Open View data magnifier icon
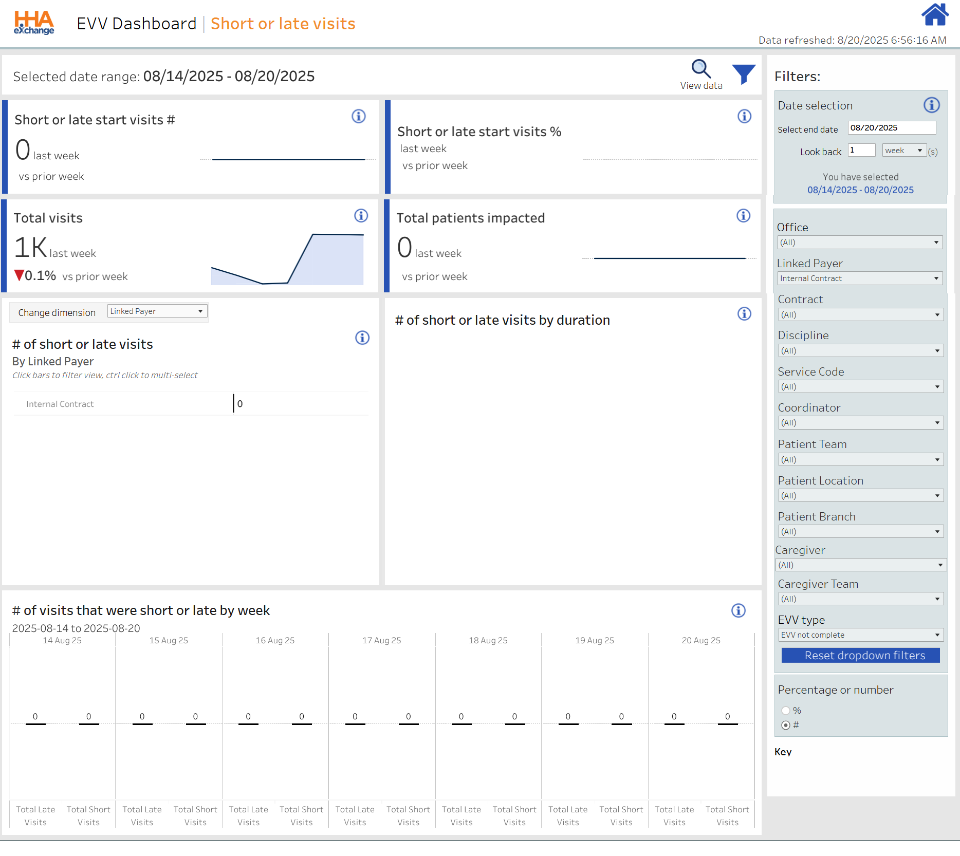The width and height of the screenshot is (960, 856). tap(700, 69)
